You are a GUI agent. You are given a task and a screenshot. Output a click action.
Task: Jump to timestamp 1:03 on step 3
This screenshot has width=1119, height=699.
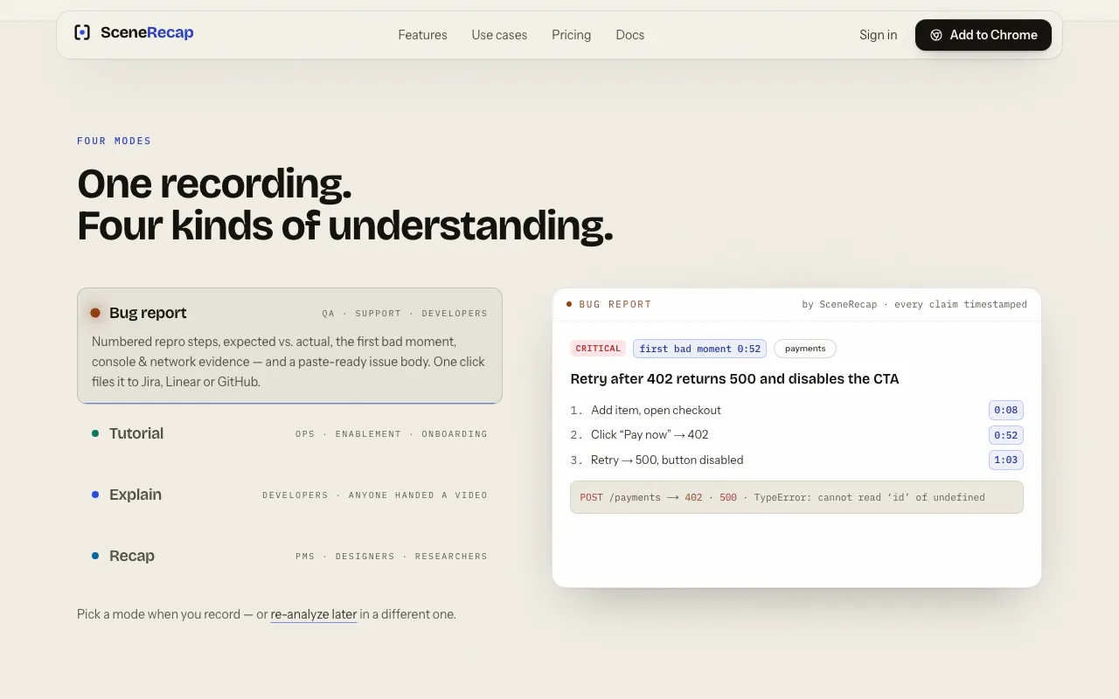pos(1006,460)
